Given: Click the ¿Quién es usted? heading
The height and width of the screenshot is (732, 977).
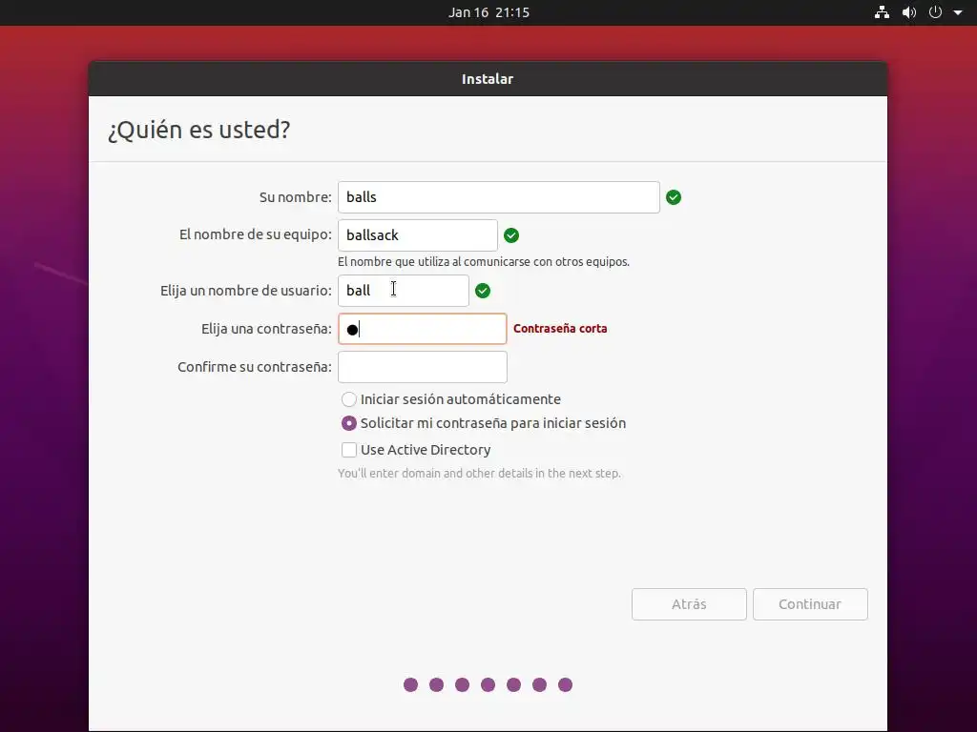Looking at the screenshot, I should click(x=198, y=130).
